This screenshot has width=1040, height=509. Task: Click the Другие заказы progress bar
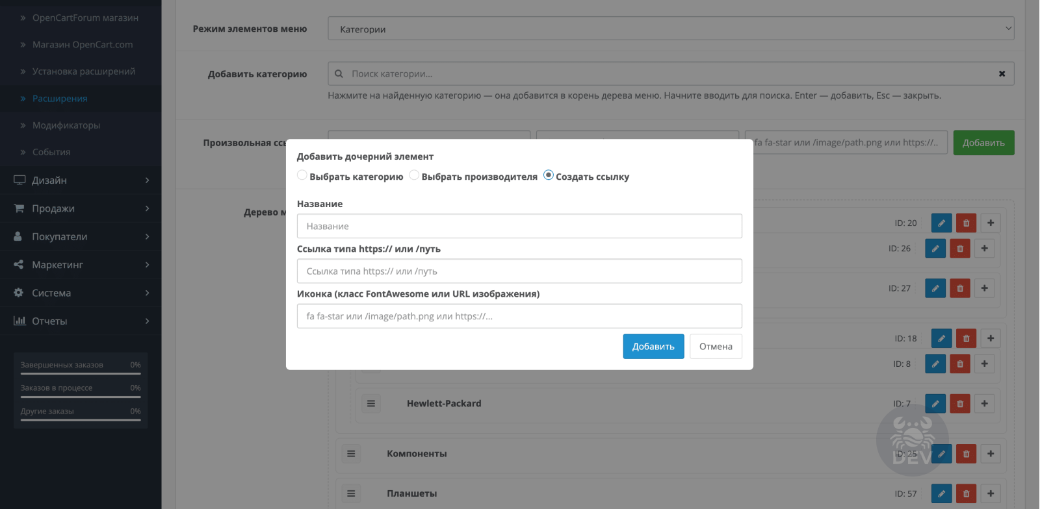click(81, 420)
